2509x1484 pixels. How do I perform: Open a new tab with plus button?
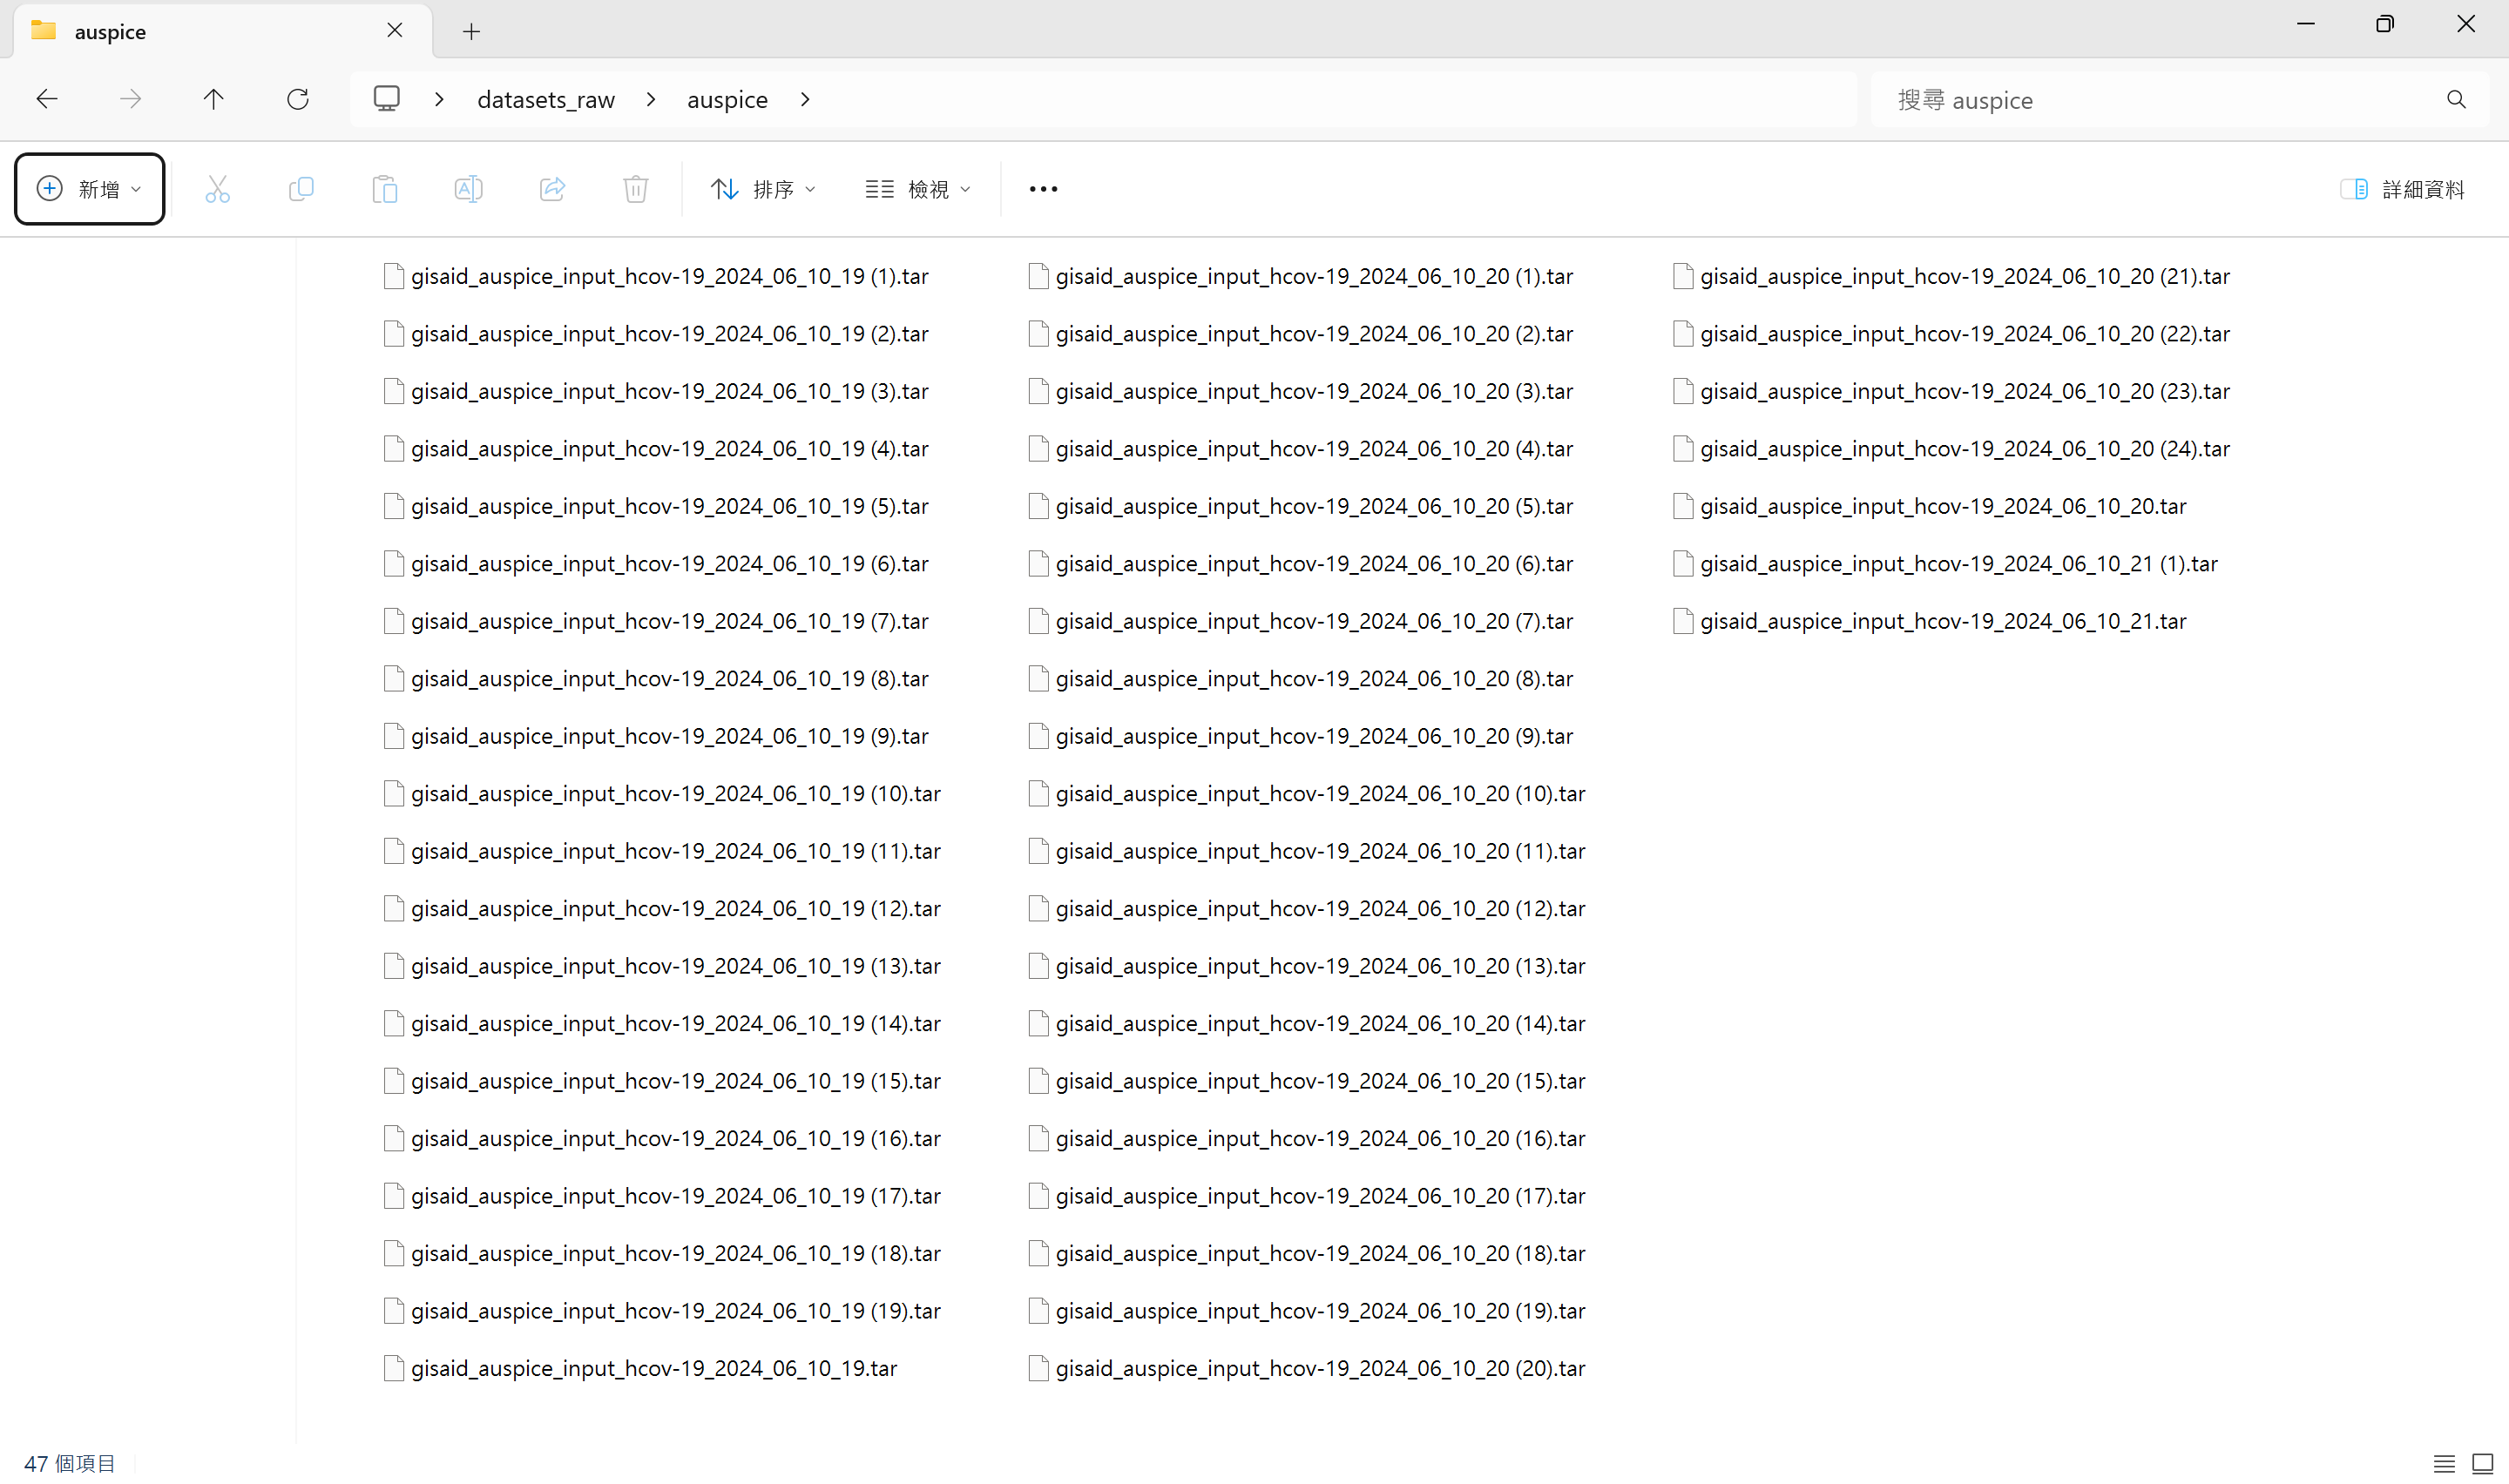(472, 32)
